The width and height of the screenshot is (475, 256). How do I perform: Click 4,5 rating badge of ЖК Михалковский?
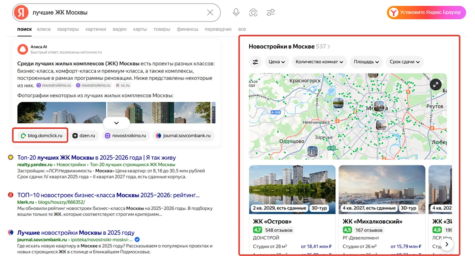click(347, 230)
